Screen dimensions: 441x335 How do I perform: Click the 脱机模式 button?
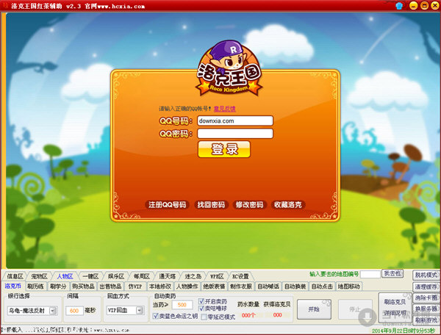[426, 275]
